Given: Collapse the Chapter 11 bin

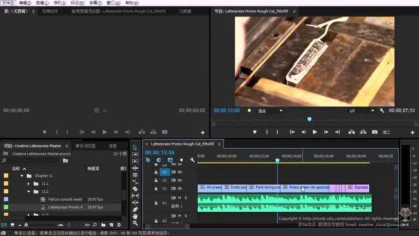Looking at the screenshot, I should coord(22,176).
